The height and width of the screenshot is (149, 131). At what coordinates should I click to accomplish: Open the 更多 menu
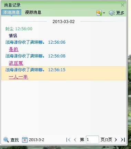(x=120, y=13)
